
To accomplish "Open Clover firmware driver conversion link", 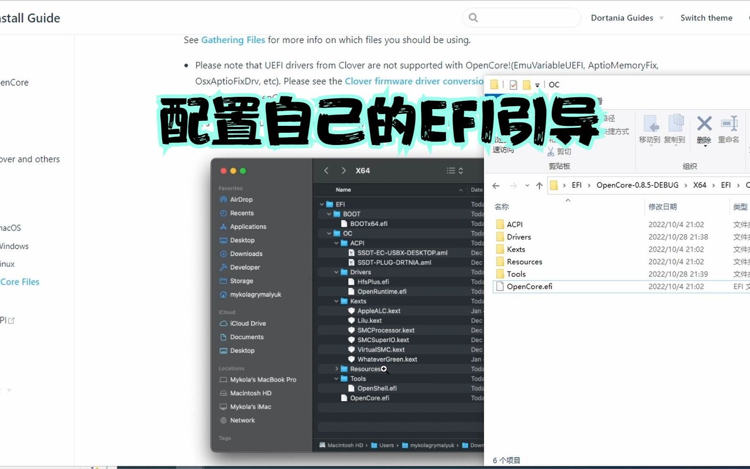I will (414, 81).
